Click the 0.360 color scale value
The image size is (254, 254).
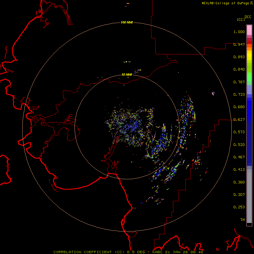[x=239, y=182]
